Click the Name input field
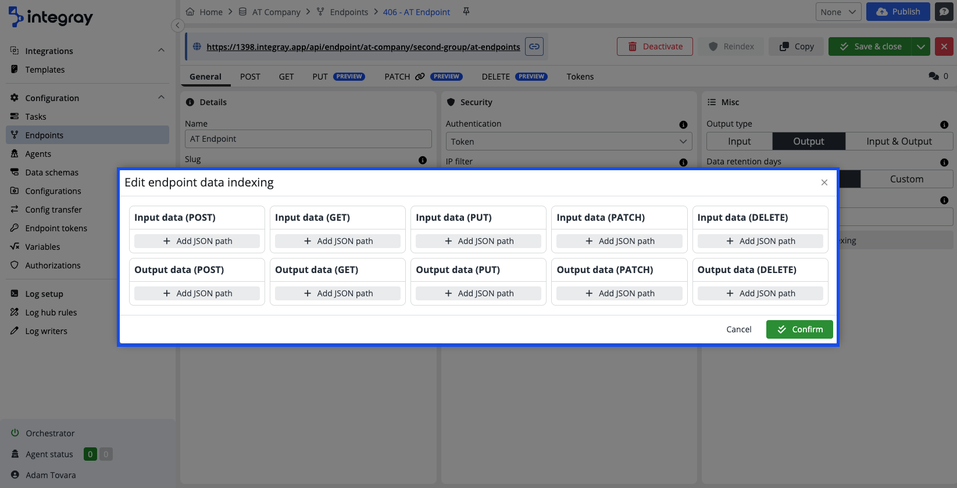Image resolution: width=957 pixels, height=488 pixels. pos(308,139)
